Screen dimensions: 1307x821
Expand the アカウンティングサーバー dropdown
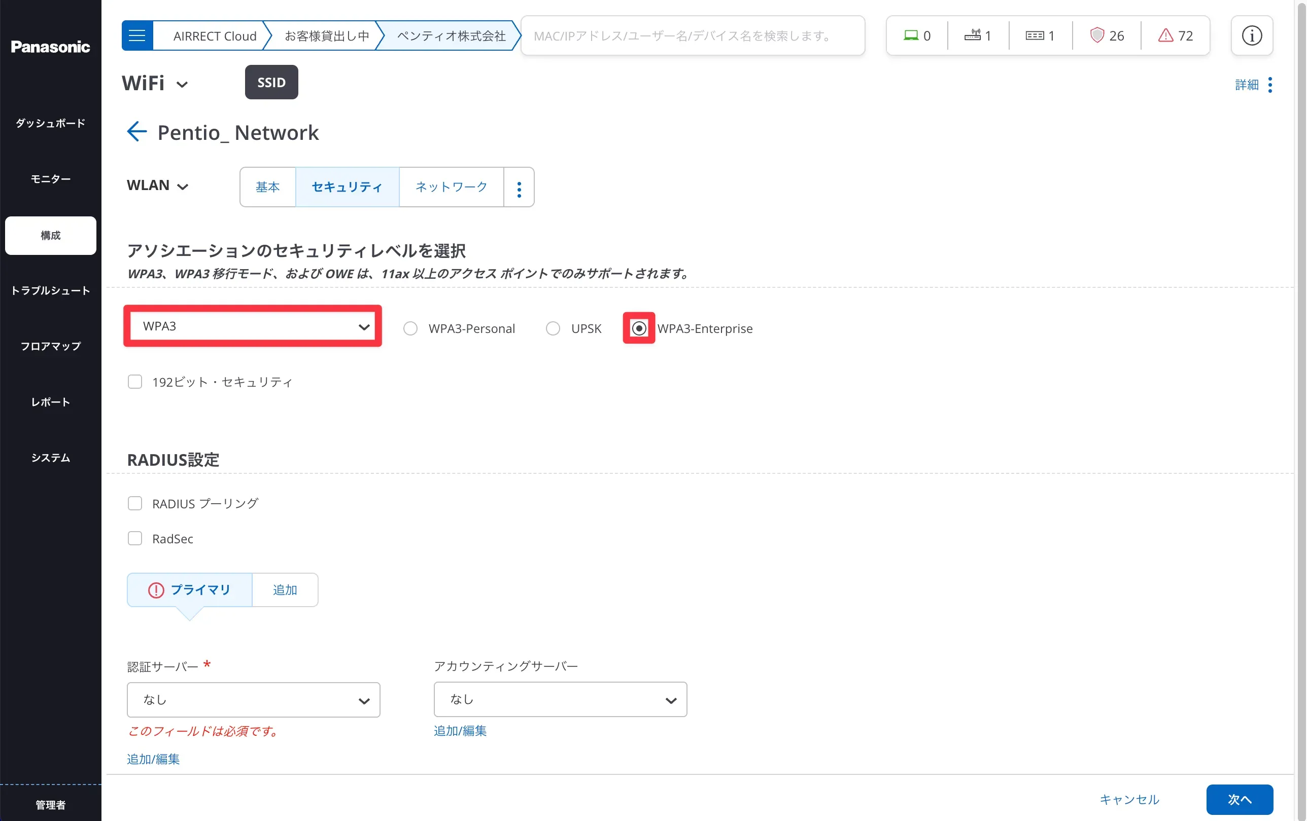(560, 699)
